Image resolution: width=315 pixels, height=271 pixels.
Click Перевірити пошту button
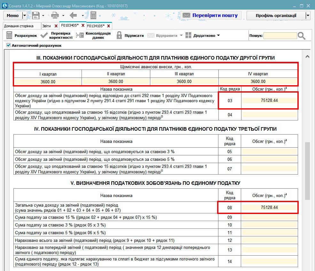(x=211, y=15)
